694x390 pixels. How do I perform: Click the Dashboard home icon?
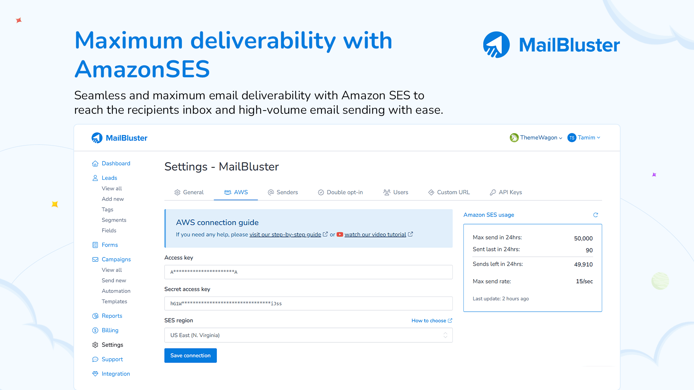click(95, 164)
